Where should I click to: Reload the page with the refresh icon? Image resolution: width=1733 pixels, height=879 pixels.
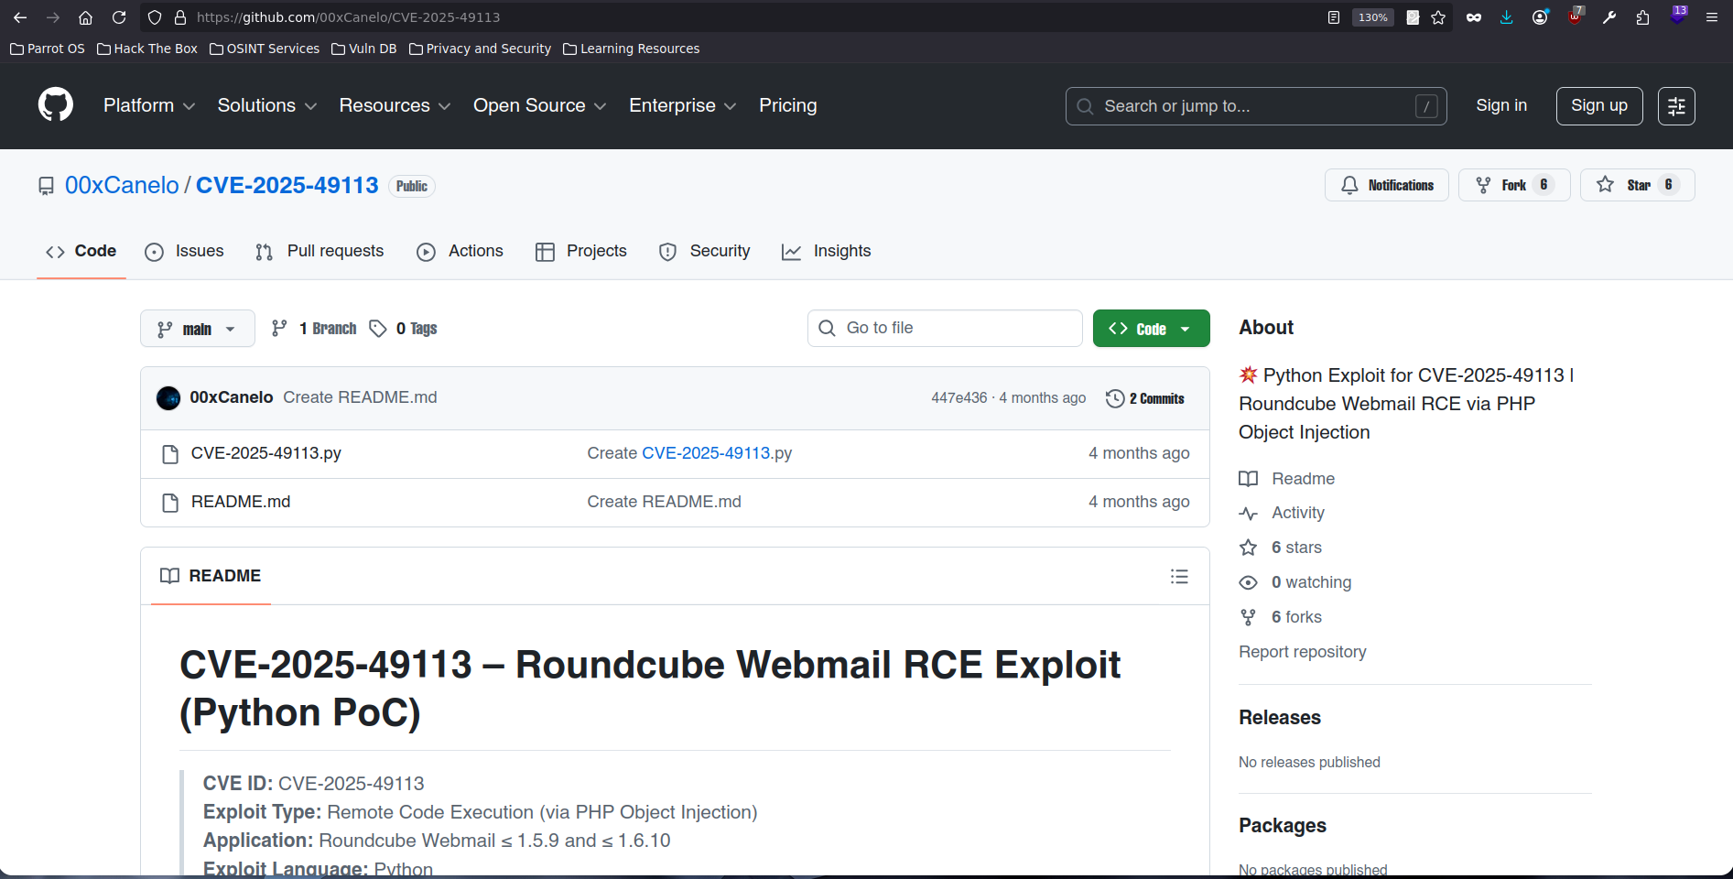[119, 17]
